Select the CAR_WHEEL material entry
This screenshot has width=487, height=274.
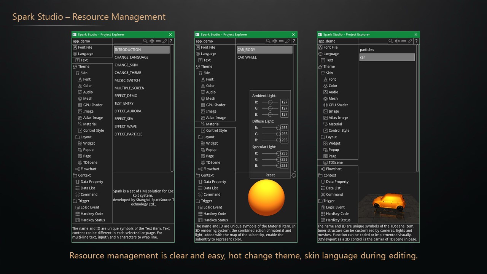247,57
